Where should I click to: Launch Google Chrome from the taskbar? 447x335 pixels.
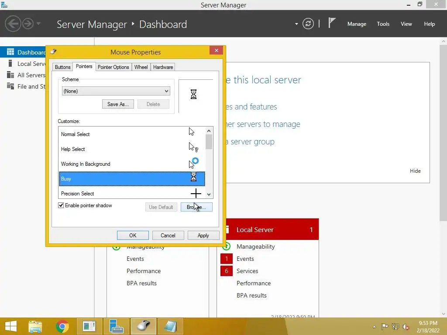62,326
